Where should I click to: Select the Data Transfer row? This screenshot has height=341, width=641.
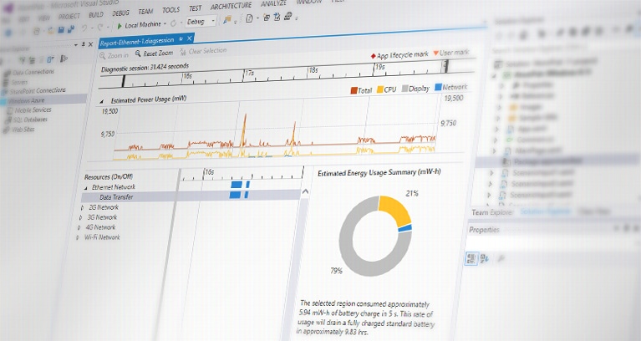[192, 196]
